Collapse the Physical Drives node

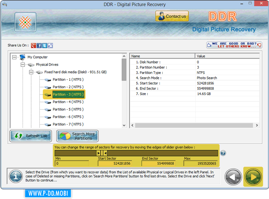coord(23,65)
